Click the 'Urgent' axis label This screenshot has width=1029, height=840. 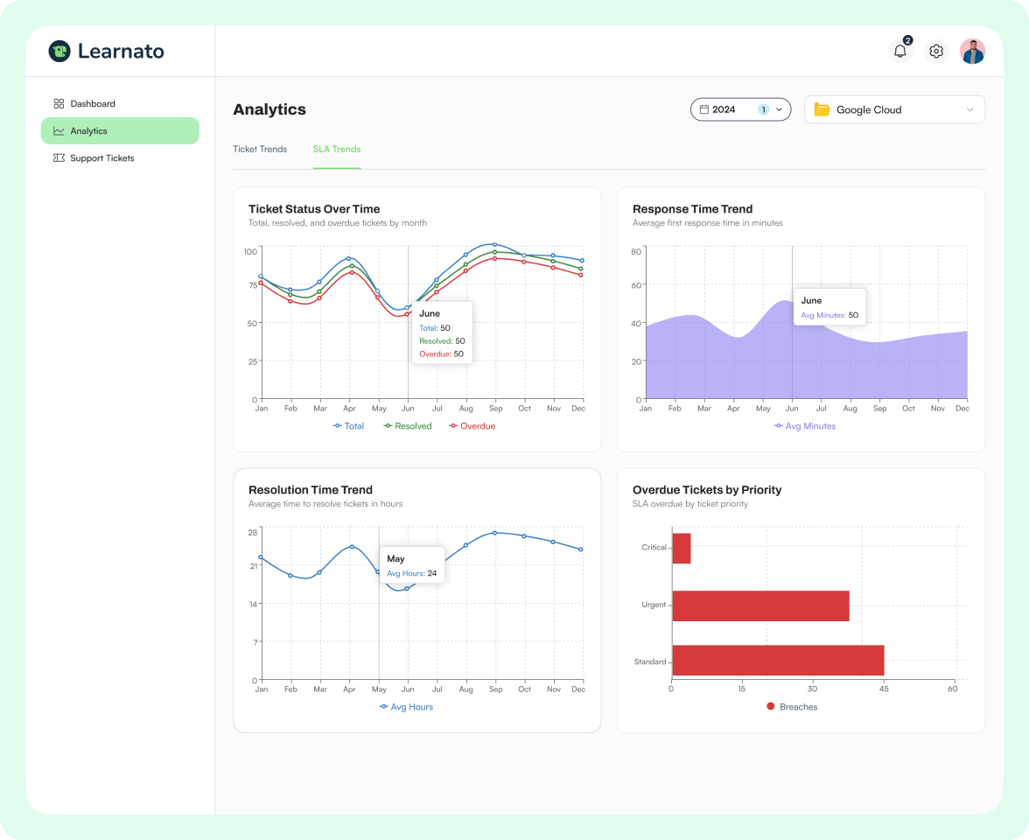click(x=654, y=605)
